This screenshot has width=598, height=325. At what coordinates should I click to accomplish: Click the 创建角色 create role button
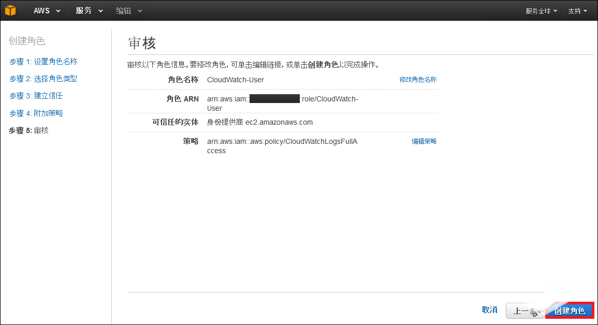(x=570, y=311)
